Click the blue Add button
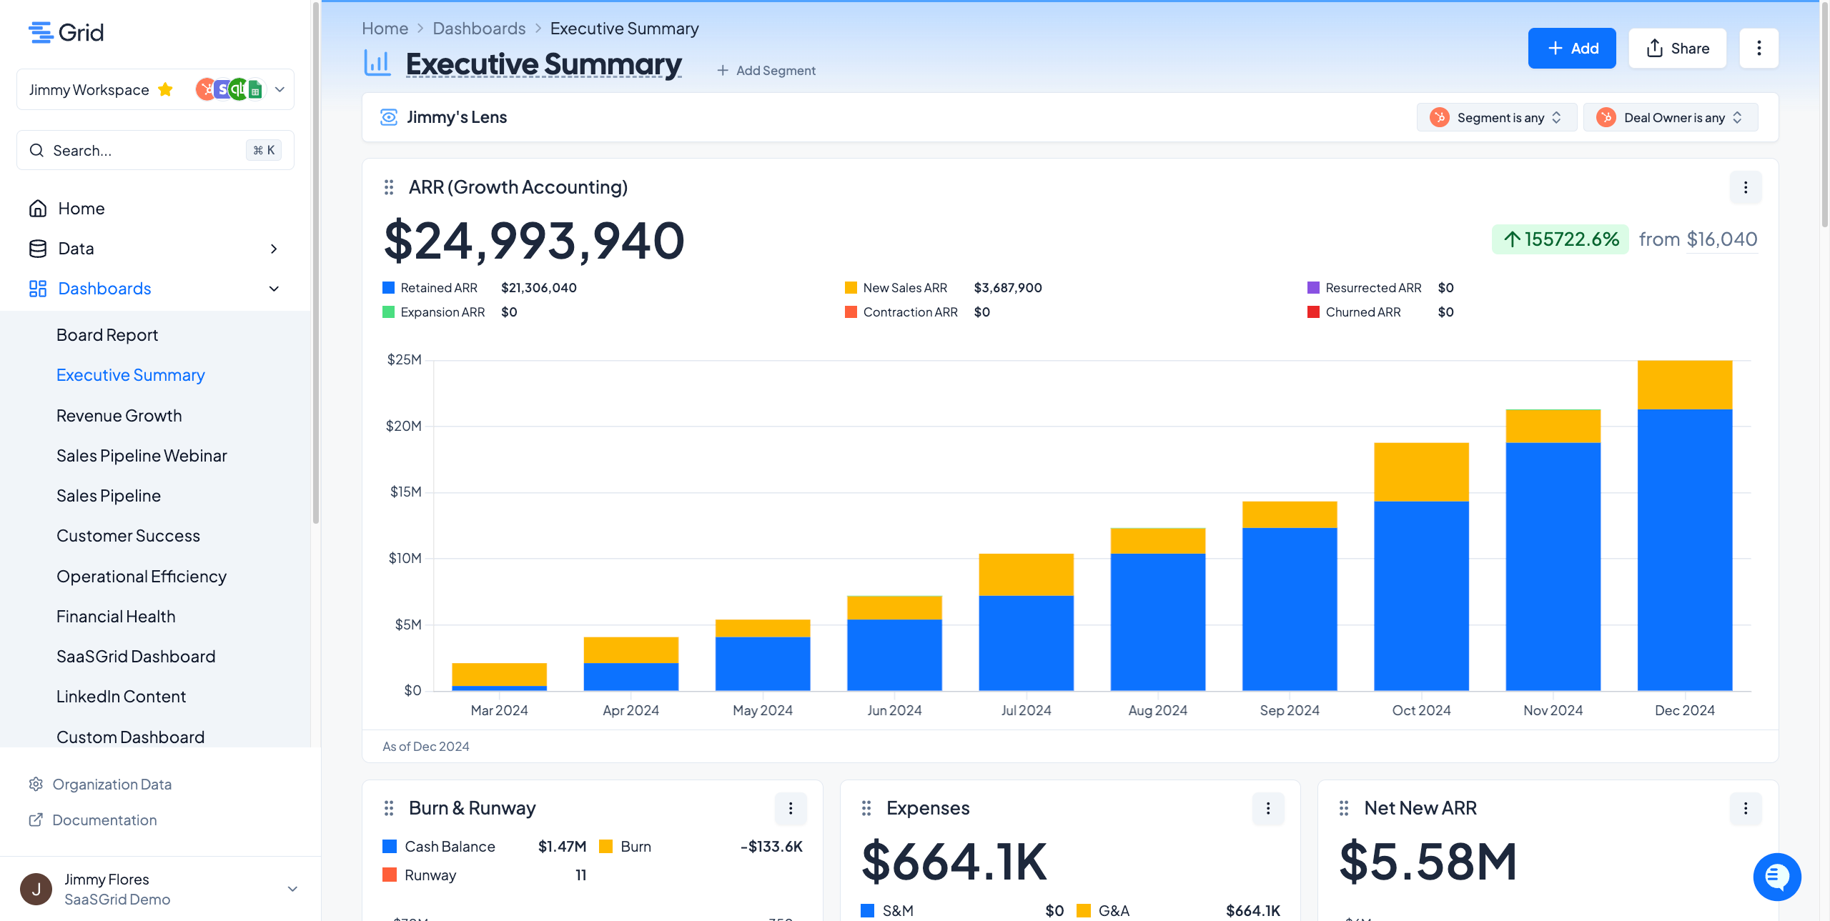The width and height of the screenshot is (1830, 921). click(1571, 49)
